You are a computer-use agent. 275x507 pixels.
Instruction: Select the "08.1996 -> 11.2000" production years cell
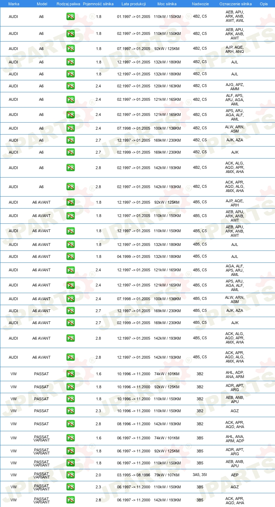click(x=134, y=424)
